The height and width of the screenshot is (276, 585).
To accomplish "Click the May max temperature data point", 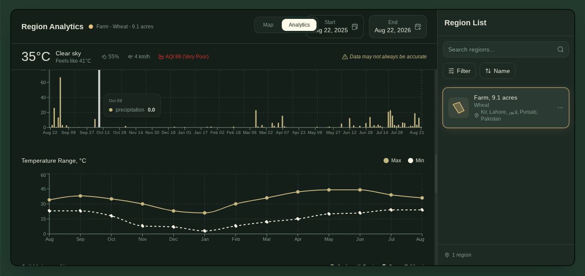I will pos(329,190).
